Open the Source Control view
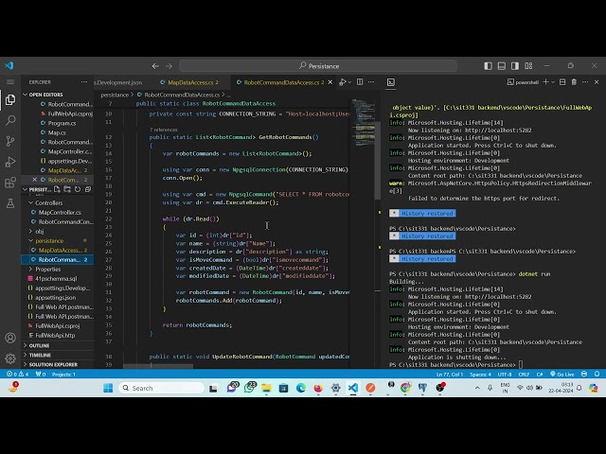The width and height of the screenshot is (606, 454). 10,141
